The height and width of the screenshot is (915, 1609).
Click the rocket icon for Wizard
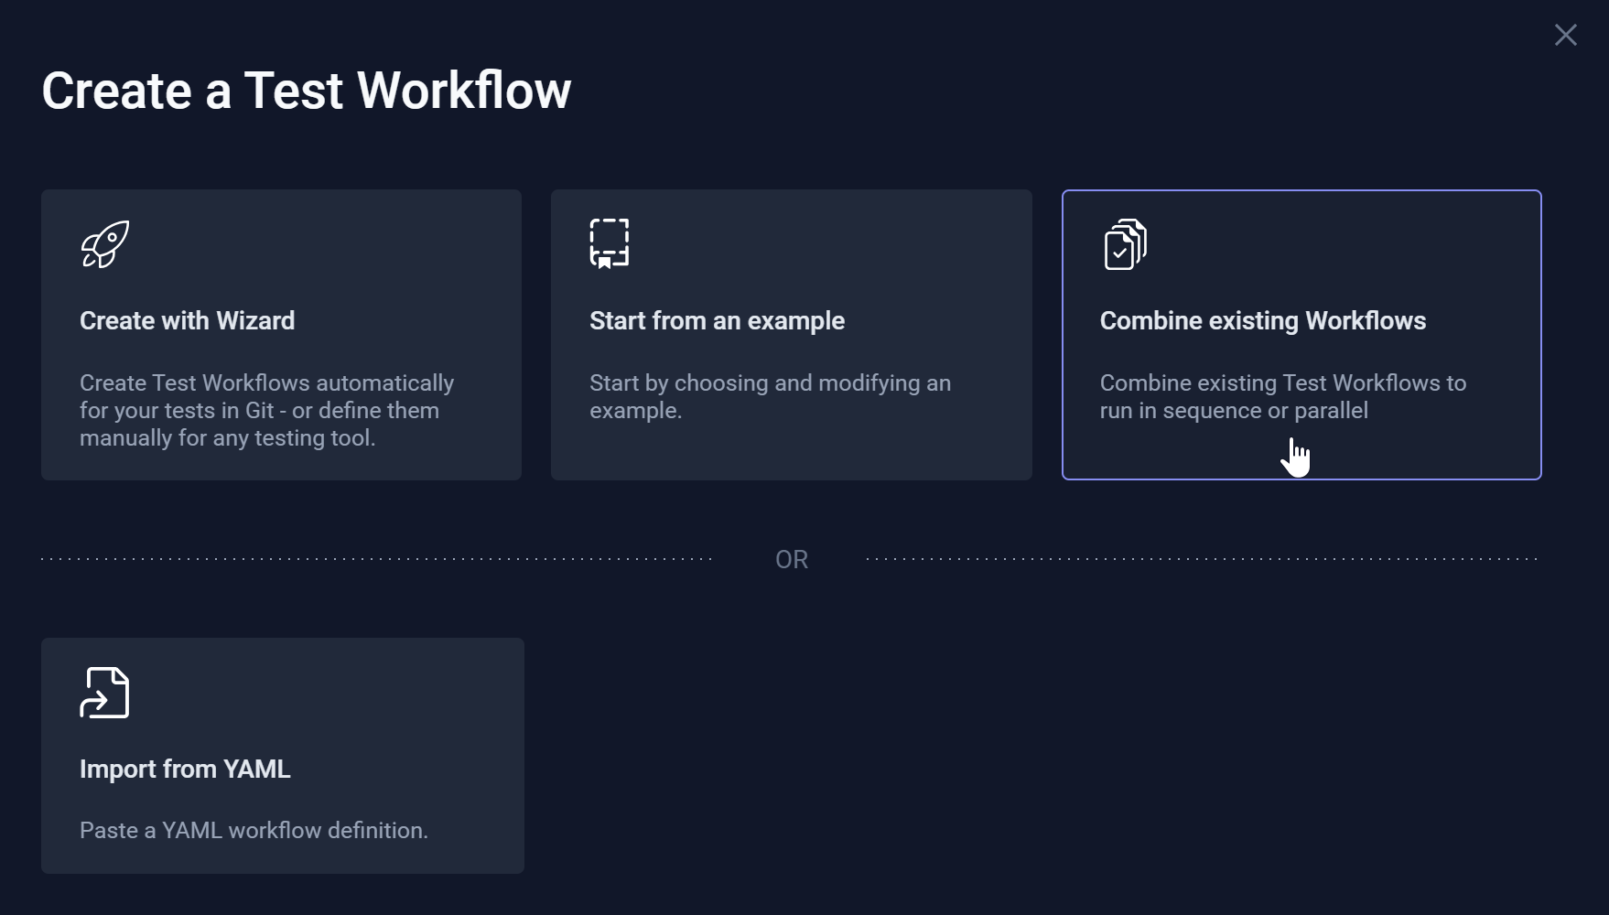pos(105,244)
